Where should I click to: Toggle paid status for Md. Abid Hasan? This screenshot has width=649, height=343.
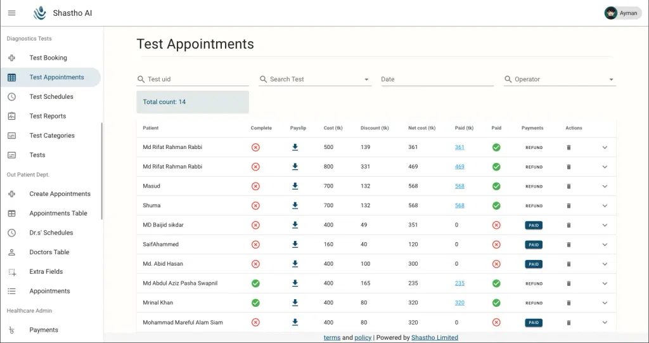point(496,264)
